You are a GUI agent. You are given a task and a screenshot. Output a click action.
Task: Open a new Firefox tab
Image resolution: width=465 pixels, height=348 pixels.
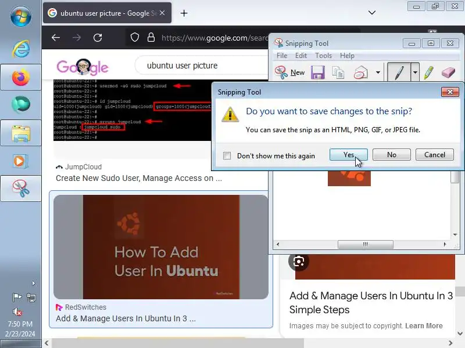click(x=184, y=13)
